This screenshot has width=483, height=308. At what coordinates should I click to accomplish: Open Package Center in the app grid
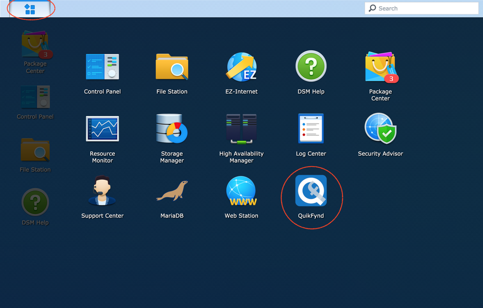tap(381, 76)
